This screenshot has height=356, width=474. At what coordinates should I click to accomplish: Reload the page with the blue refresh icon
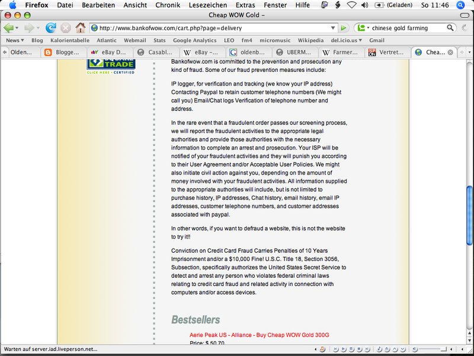coord(51,28)
